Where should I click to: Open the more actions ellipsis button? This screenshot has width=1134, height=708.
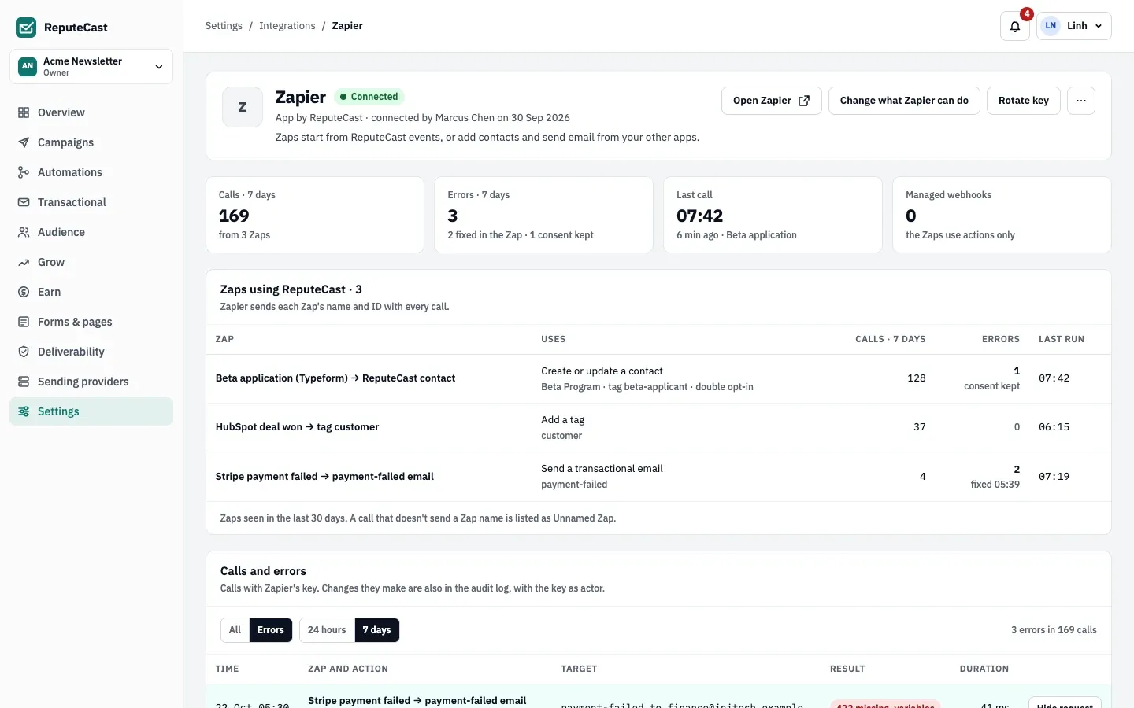point(1081,101)
